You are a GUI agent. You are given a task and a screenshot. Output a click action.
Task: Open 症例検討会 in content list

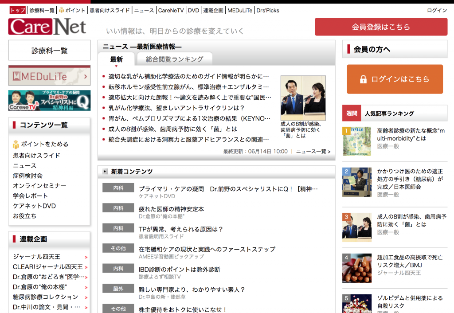pos(28,176)
